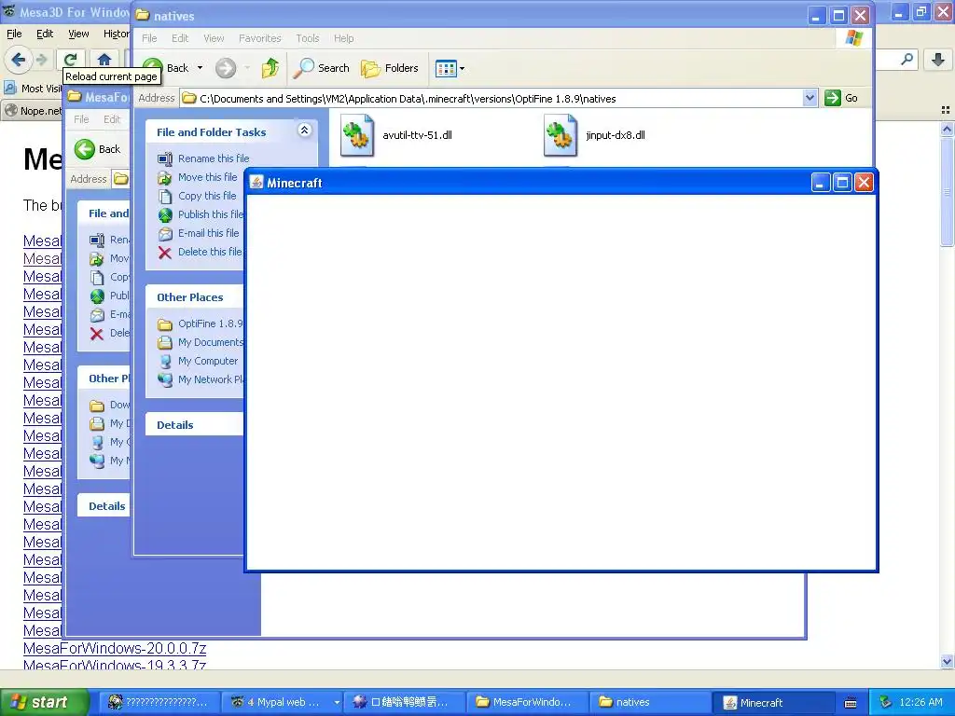Viewport: 955px width, 716px height.
Task: Click Back arrow in Mypal browser
Action: pyautogui.click(x=19, y=60)
